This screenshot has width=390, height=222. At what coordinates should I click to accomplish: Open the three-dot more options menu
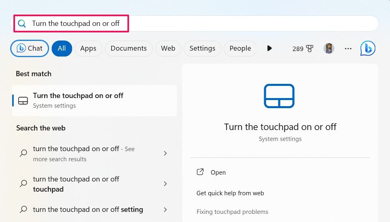[348, 49]
